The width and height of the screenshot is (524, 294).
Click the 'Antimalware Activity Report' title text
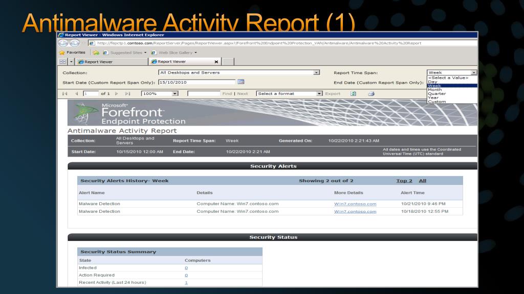tap(122, 131)
